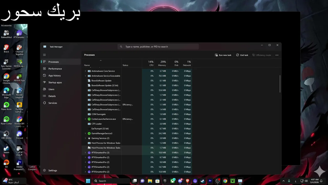Focus the name, publisher, or PID search box
This screenshot has width=328, height=185.
tap(158, 47)
